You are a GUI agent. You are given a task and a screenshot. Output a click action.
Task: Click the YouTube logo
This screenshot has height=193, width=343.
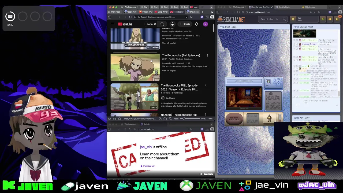pyautogui.click(x=125, y=24)
